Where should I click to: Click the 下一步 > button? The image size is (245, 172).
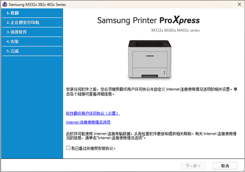(x=193, y=166)
